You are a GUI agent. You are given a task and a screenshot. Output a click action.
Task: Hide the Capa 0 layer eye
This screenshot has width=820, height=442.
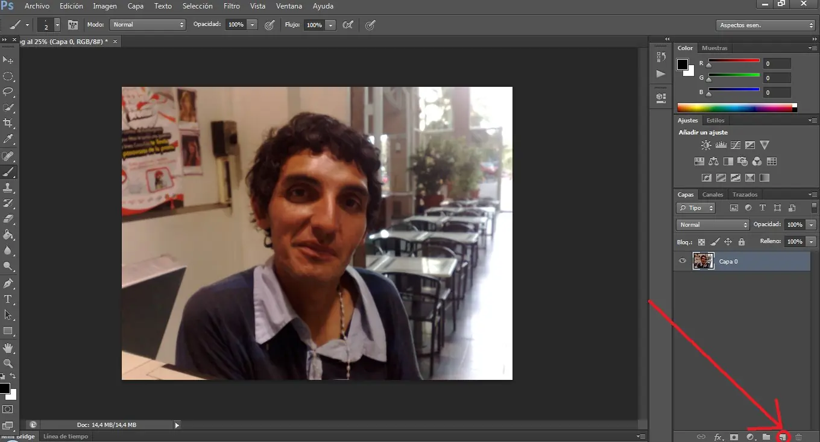click(x=683, y=261)
